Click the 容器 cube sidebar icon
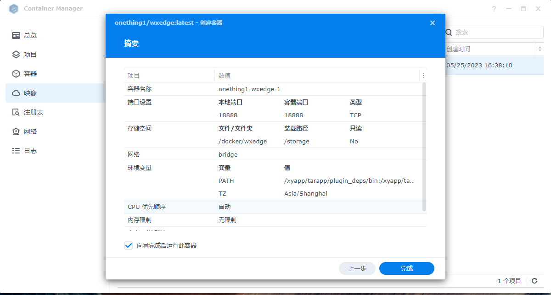This screenshot has width=551, height=295. (16, 74)
